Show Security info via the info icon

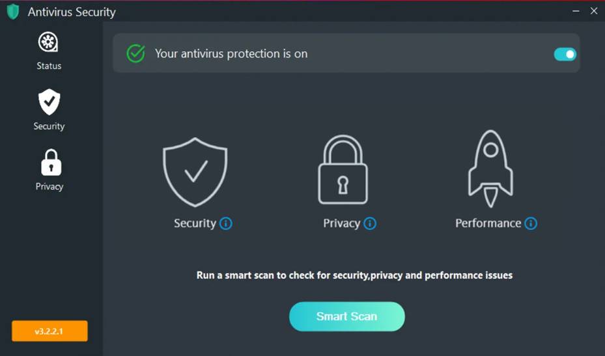226,224
